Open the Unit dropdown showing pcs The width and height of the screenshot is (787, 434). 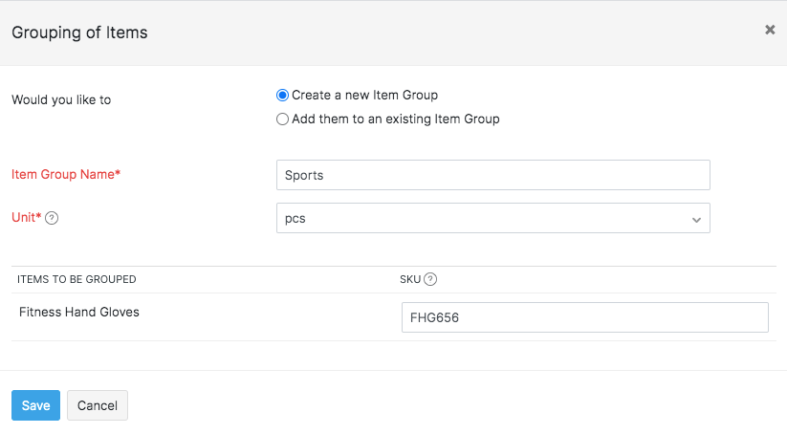[492, 218]
